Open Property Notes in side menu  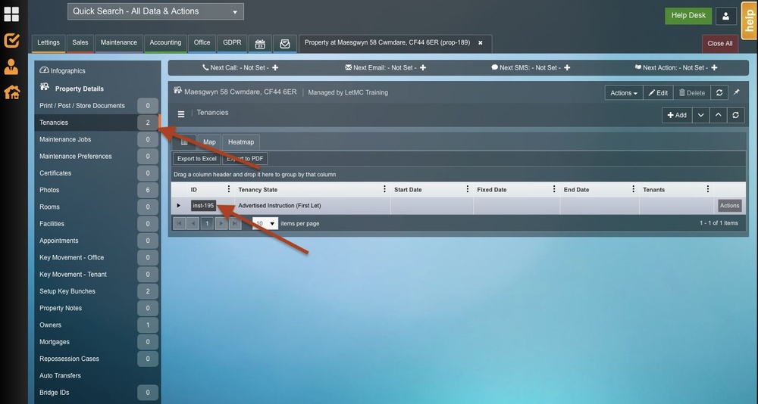pos(99,308)
